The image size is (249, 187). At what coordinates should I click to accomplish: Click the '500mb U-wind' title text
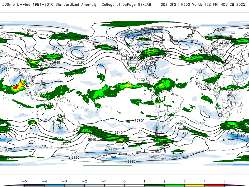point(16,4)
